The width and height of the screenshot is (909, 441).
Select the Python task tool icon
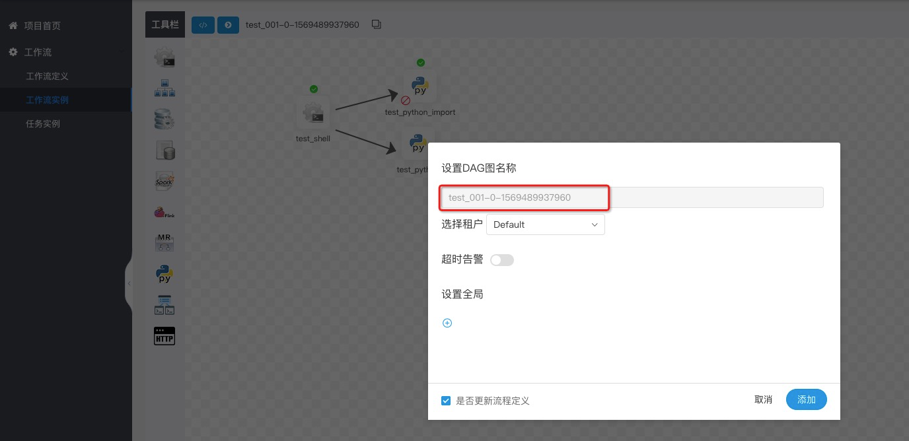[x=164, y=274]
